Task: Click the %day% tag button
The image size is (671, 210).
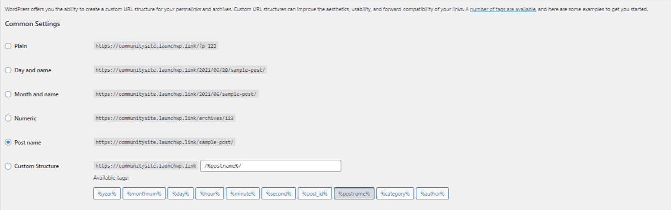Action: click(x=181, y=194)
